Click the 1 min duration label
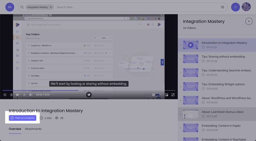This screenshot has width=256, height=141. click(x=48, y=118)
